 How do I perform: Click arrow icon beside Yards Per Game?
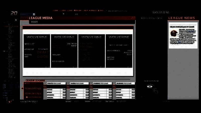68,87
